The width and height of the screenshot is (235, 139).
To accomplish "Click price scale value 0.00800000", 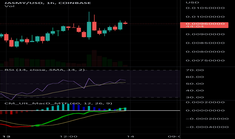I will point(205,52).
